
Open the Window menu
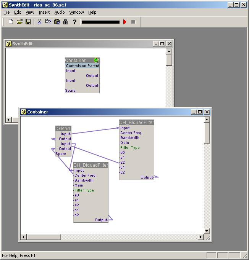[x=76, y=12]
